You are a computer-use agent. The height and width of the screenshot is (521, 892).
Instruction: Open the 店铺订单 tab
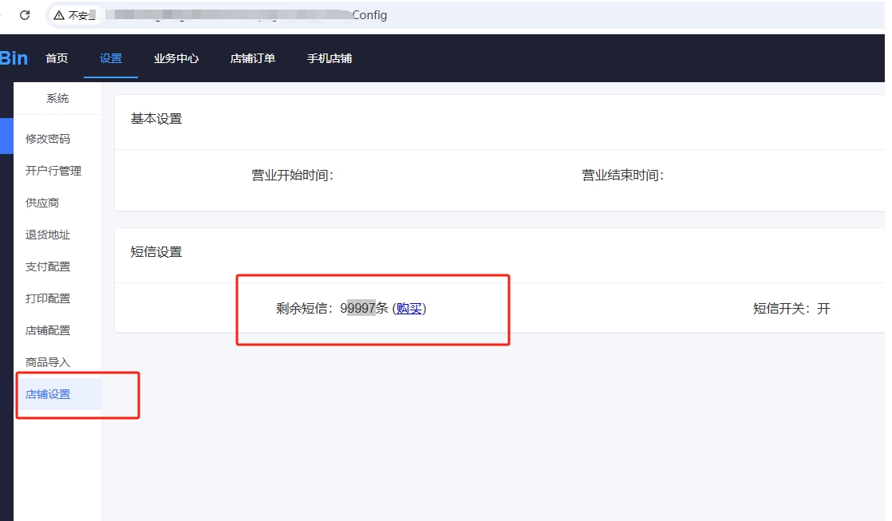[x=252, y=57]
